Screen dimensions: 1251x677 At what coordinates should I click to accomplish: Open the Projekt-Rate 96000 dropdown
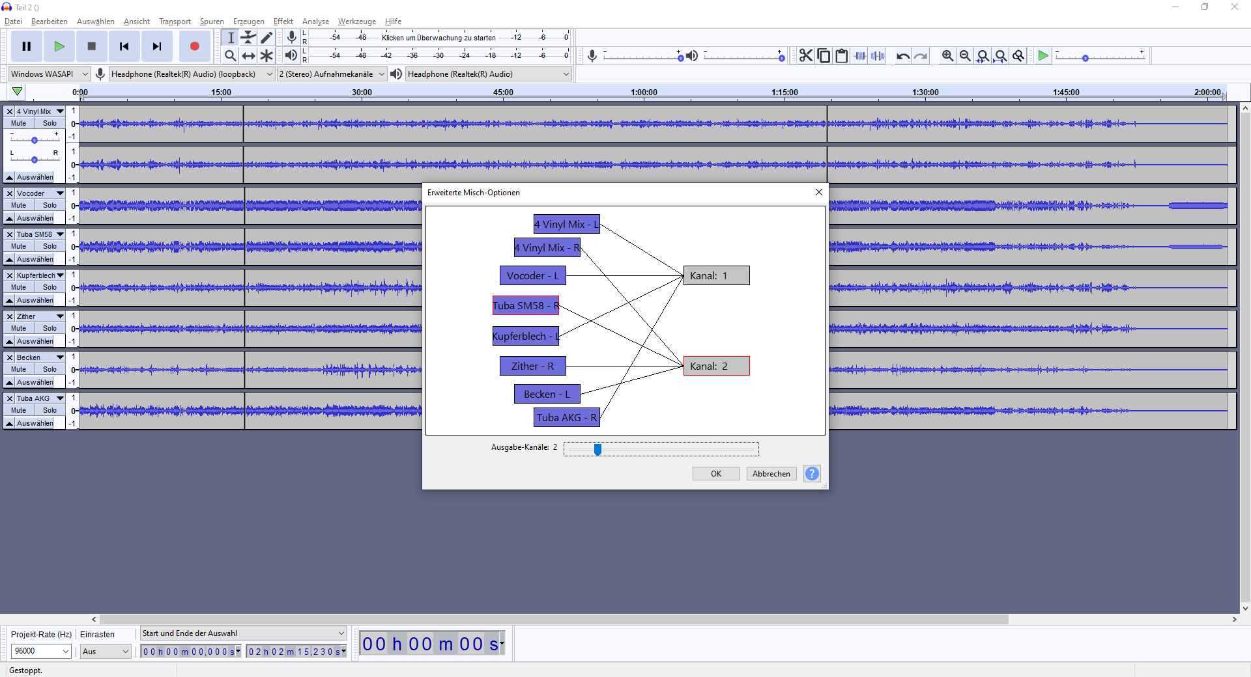point(41,651)
